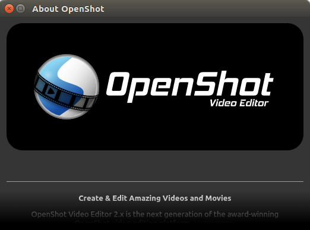Click the OpenShot sphere logo icon
This screenshot has width=310, height=230.
[x=67, y=87]
